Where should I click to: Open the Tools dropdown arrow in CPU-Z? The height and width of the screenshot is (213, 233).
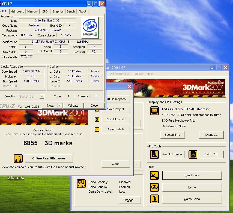coord(60,106)
